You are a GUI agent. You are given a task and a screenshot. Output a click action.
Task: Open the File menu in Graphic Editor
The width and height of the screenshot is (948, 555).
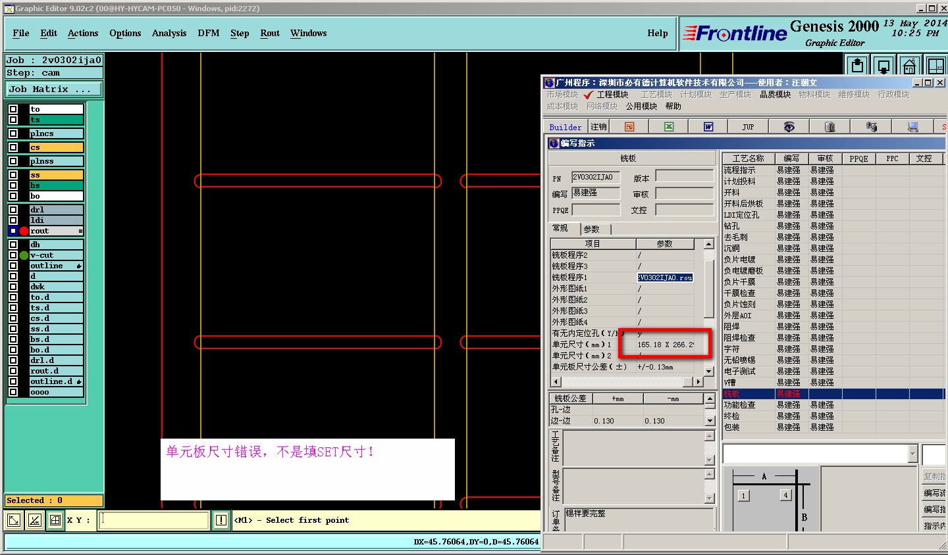[21, 33]
